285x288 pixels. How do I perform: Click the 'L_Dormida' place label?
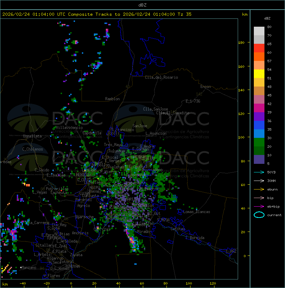click(x=195, y=238)
